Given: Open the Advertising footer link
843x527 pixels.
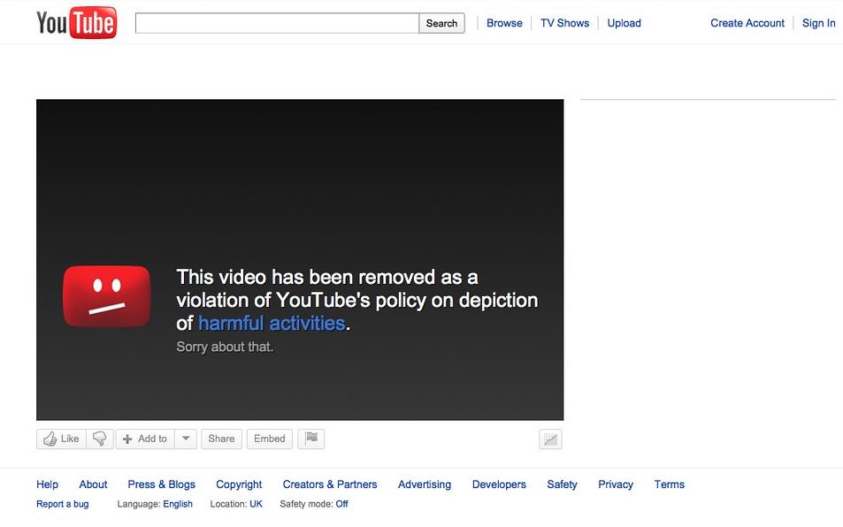Looking at the screenshot, I should pyautogui.click(x=425, y=484).
